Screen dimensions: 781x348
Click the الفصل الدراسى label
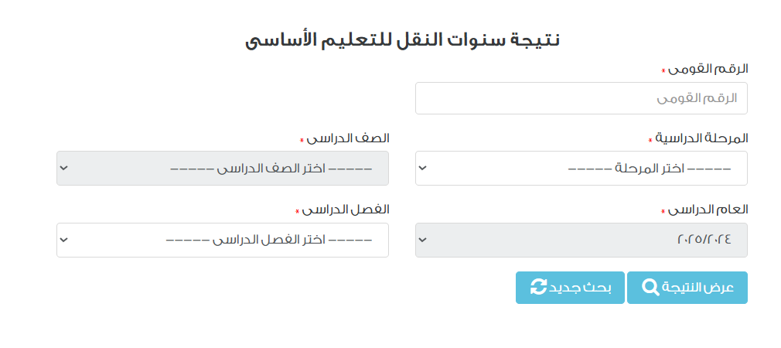[346, 210]
